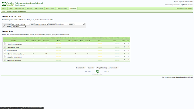This screenshot has height=109, width=194.
Task: Open the Grupo dropdown
Action: (x=79, y=24)
